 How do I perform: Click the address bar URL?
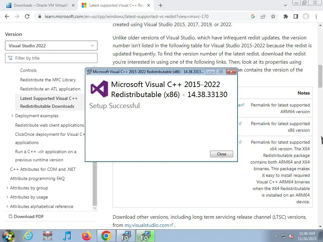pos(126,16)
